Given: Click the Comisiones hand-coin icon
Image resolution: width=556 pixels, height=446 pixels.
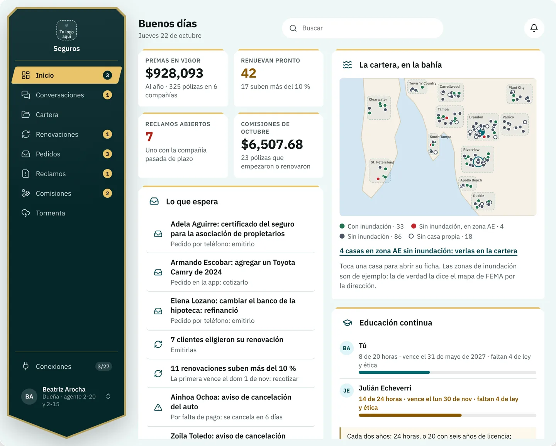Looking at the screenshot, I should point(26,193).
